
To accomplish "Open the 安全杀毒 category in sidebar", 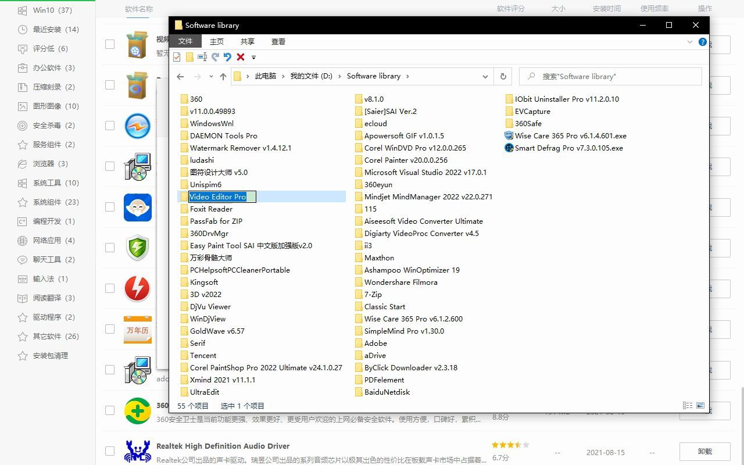I will click(x=46, y=126).
